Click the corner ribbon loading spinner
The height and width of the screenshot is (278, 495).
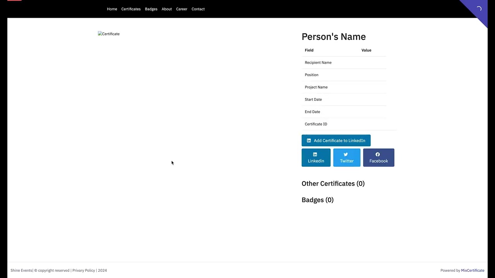tap(479, 8)
